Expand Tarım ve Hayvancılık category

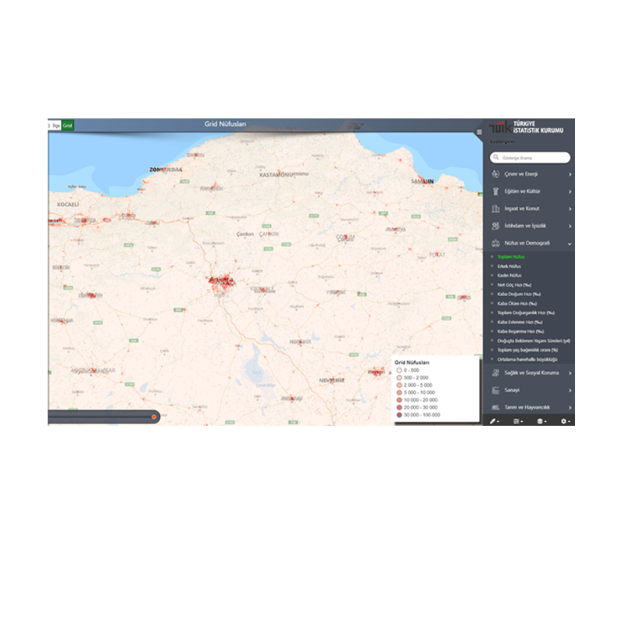tap(570, 408)
